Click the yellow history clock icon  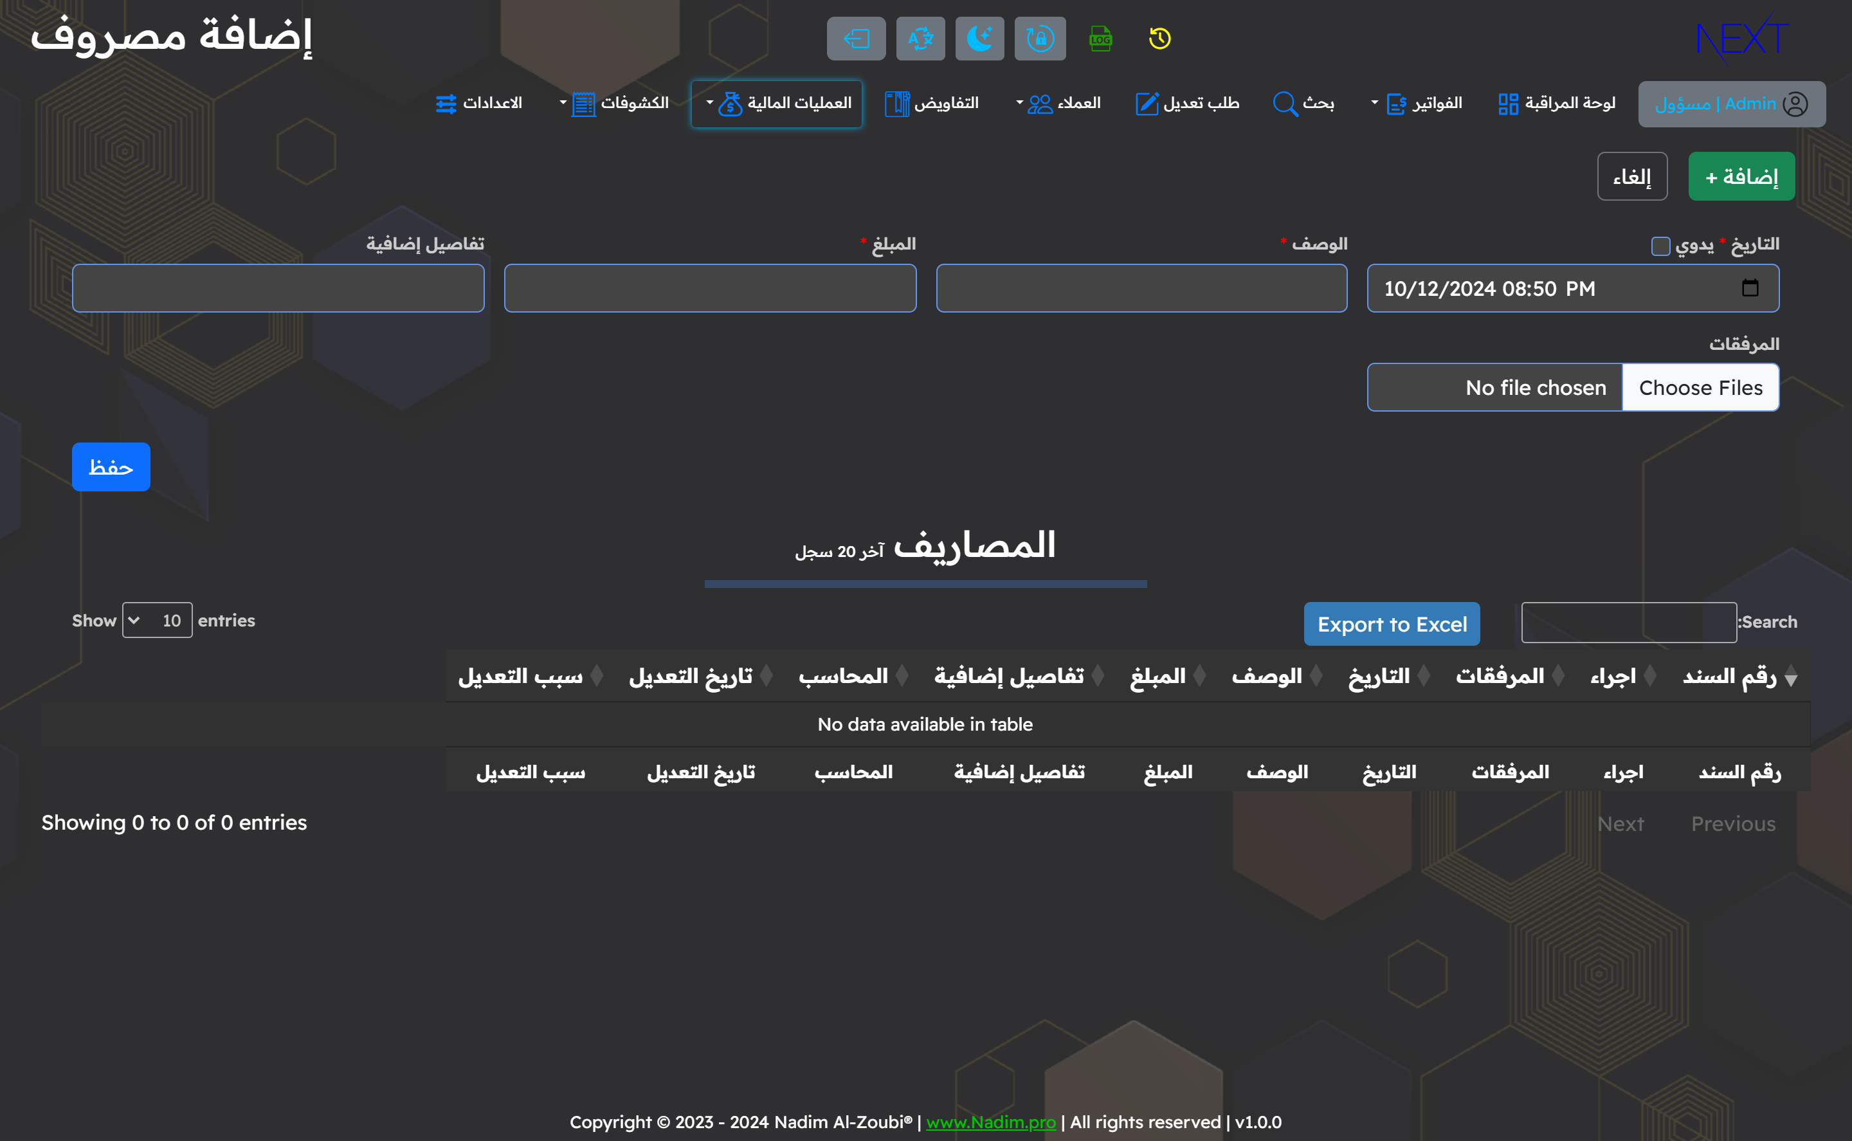tap(1159, 39)
